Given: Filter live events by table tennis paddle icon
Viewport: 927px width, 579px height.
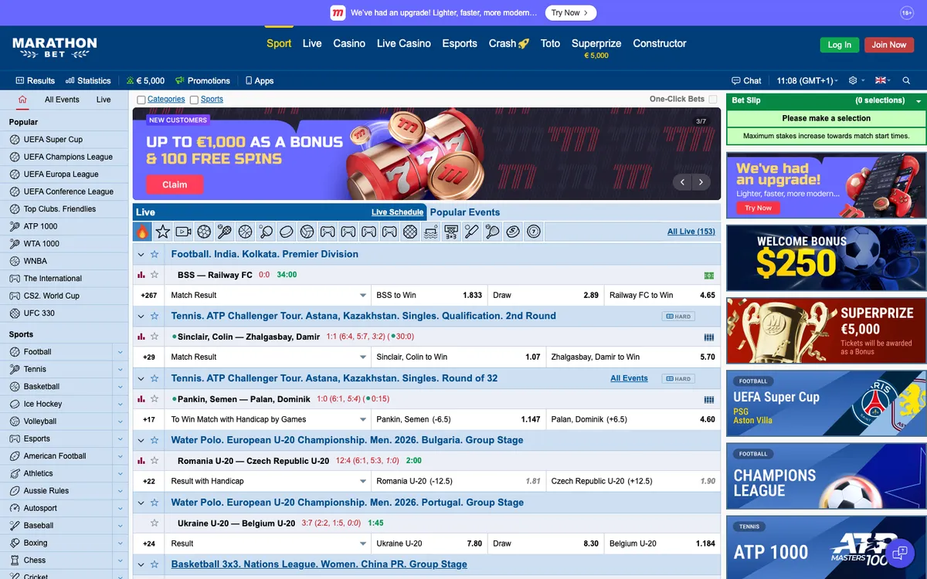Looking at the screenshot, I should coord(266,232).
